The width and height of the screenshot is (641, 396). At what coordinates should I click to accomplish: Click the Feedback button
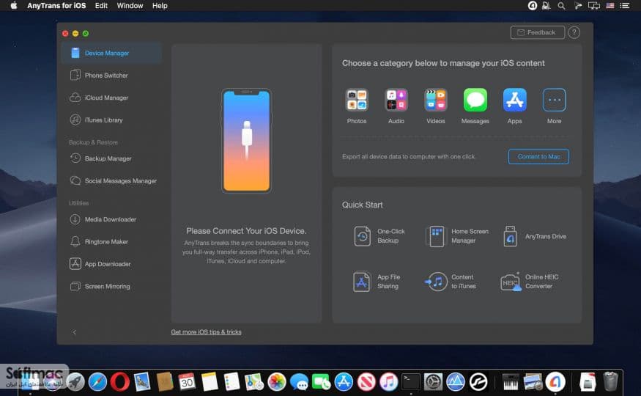[x=537, y=32]
